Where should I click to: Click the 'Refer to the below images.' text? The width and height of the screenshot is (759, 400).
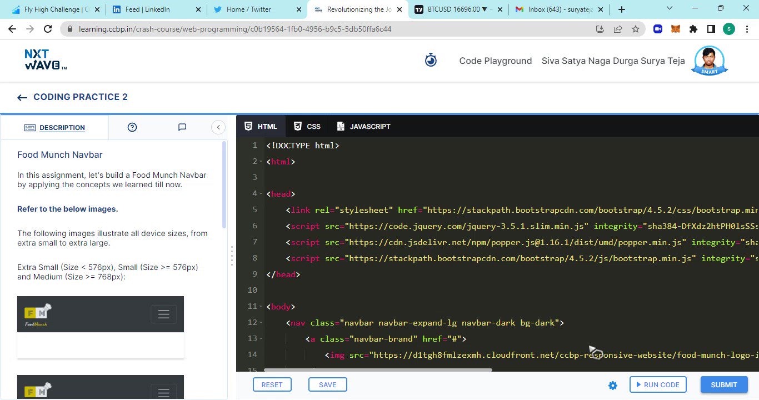68,209
